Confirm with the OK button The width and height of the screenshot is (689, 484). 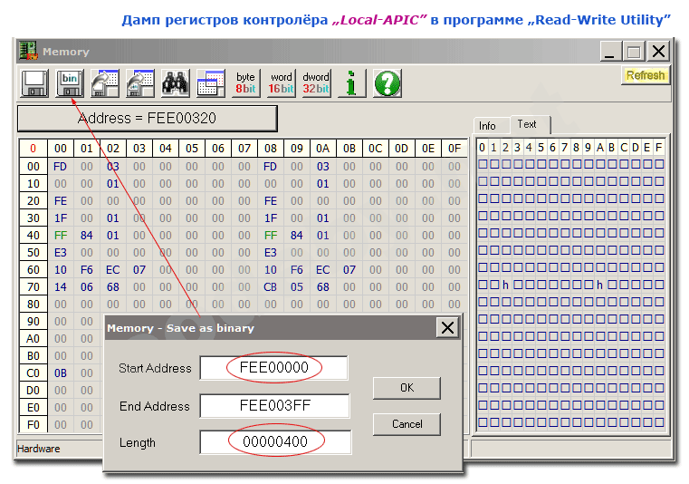tap(407, 388)
